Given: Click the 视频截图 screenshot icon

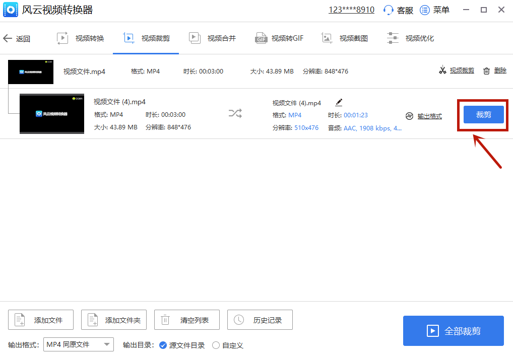Looking at the screenshot, I should click(327, 38).
